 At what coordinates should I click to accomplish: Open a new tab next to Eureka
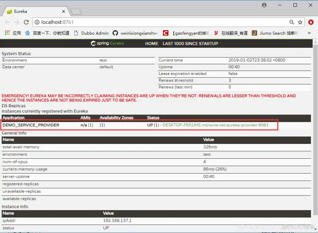76,12
